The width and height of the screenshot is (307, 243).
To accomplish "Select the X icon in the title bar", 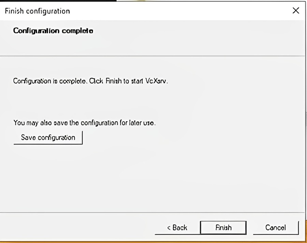I will pos(296,11).
